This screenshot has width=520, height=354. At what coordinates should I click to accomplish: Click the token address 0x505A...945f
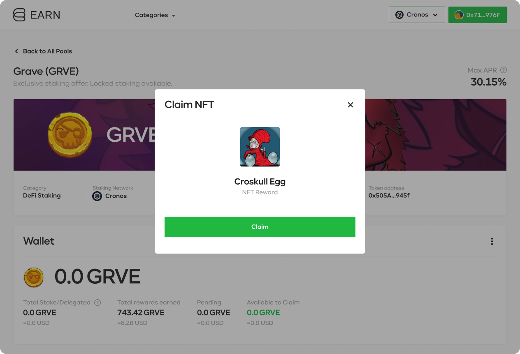pyautogui.click(x=389, y=196)
